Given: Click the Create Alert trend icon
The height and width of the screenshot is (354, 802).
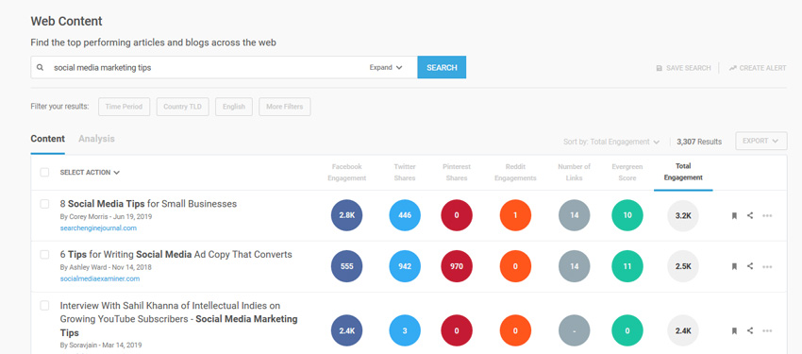Looking at the screenshot, I should click(732, 68).
